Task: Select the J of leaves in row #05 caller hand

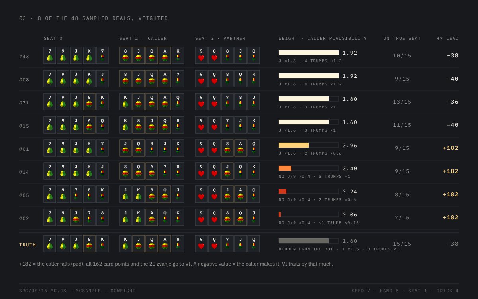Action: pos(125,194)
